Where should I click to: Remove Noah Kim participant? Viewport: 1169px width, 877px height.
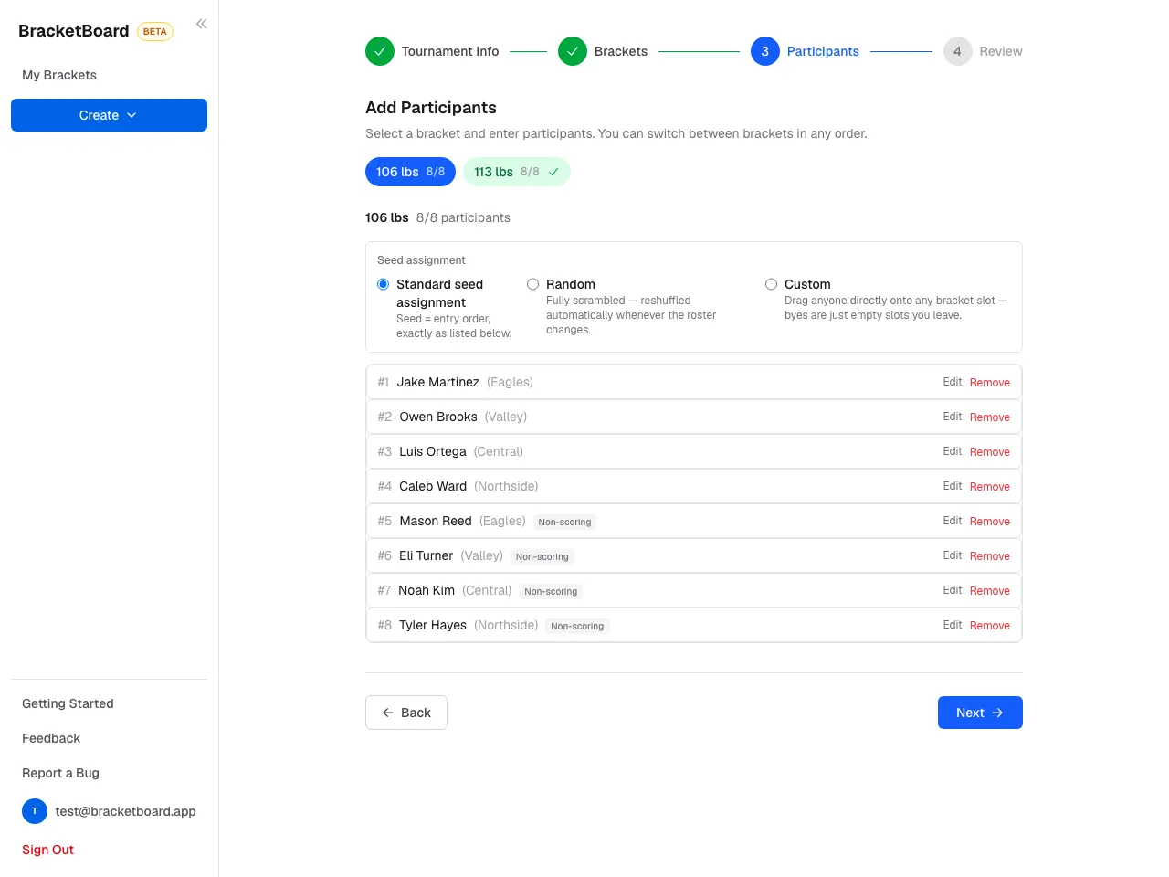990,591
